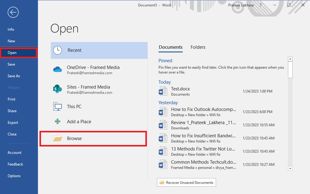The image size is (310, 194).
Task: Click the green plus Add a Place icon
Action: pyautogui.click(x=58, y=121)
